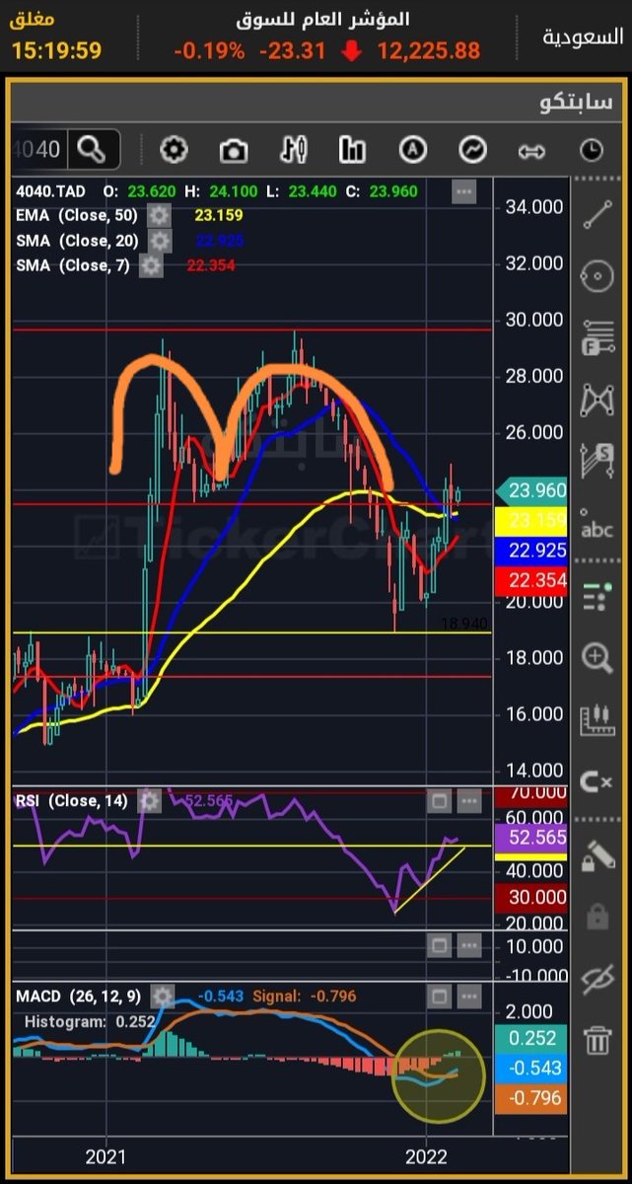Open the bar chart indicators icon

pyautogui.click(x=352, y=150)
